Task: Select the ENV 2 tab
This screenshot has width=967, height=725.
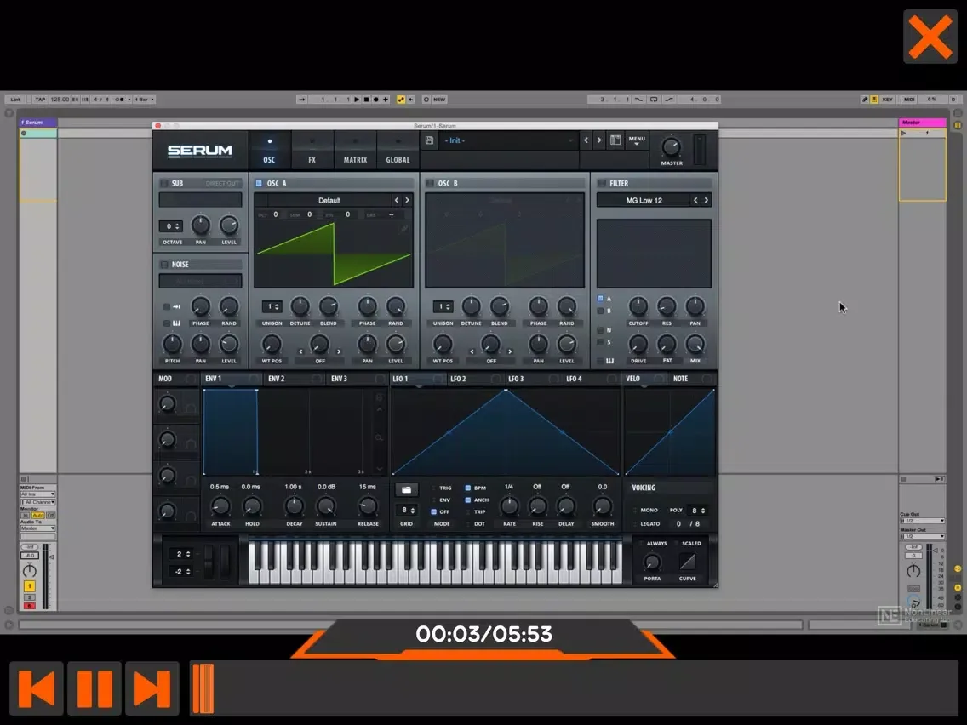Action: pyautogui.click(x=277, y=379)
